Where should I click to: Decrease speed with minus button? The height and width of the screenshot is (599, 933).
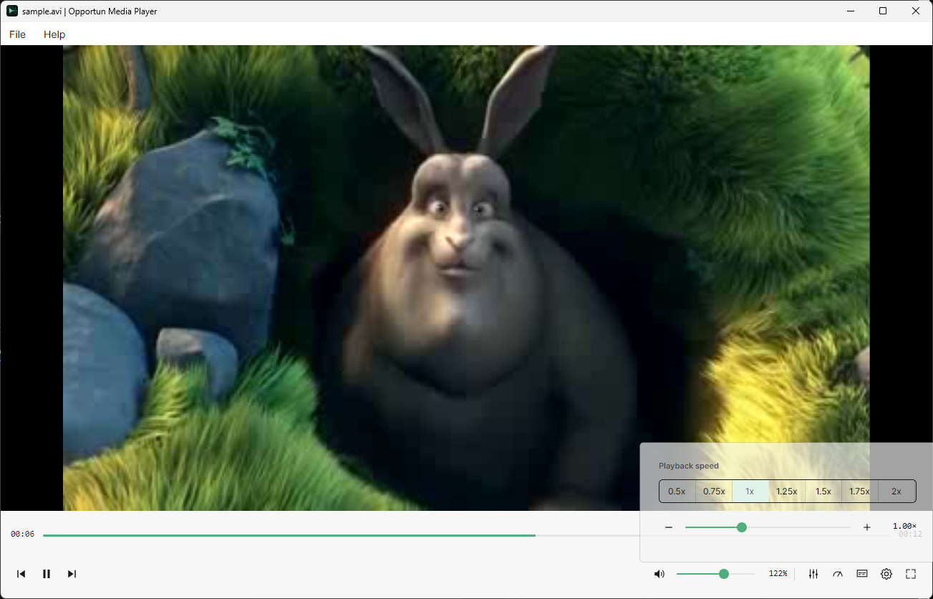(x=669, y=527)
